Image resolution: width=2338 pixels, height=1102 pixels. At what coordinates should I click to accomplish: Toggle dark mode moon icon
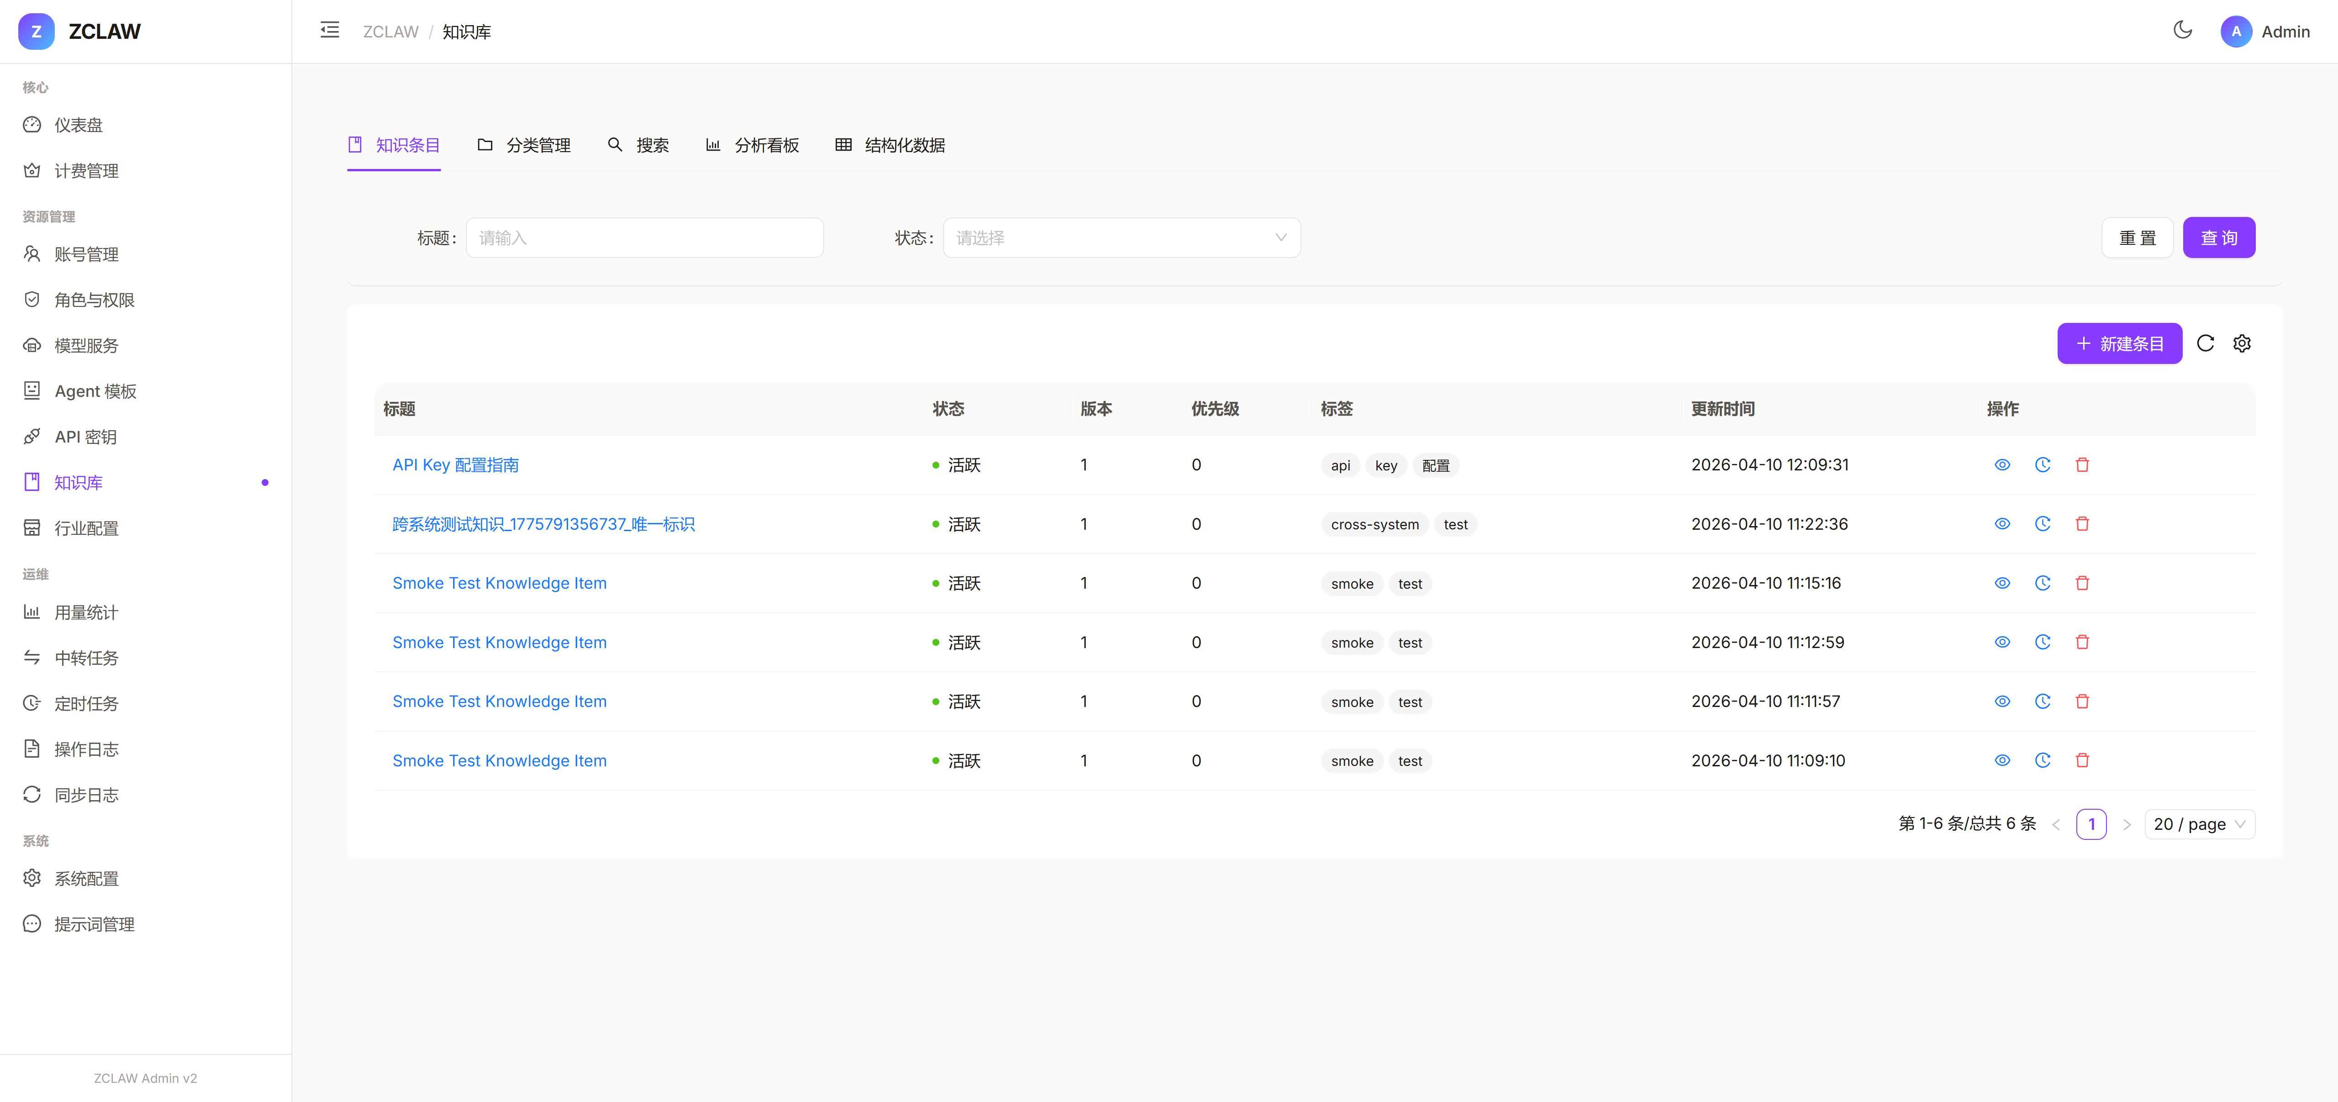(2182, 31)
